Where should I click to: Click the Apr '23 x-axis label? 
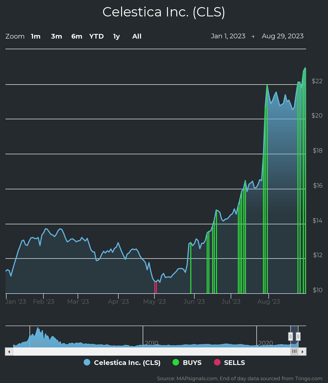[118, 301]
